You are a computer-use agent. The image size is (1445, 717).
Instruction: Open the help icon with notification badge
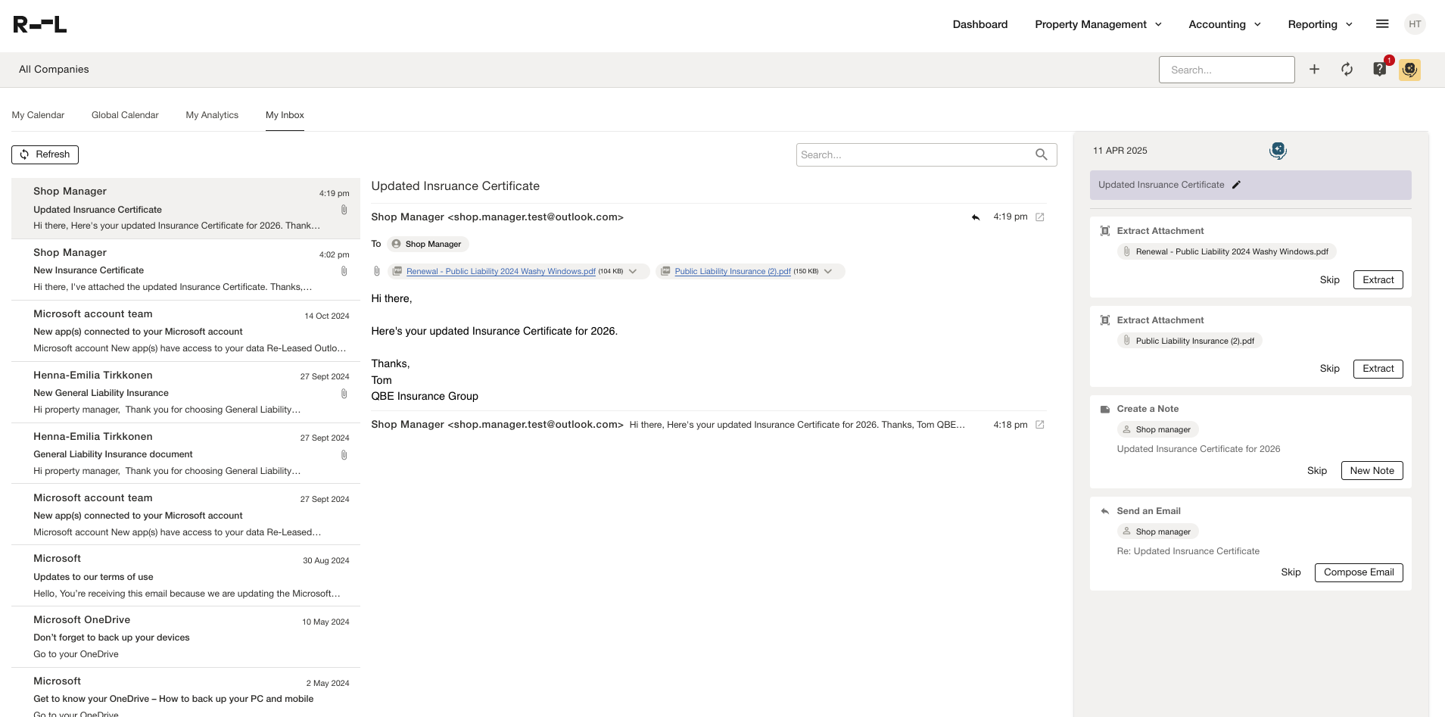(1379, 70)
